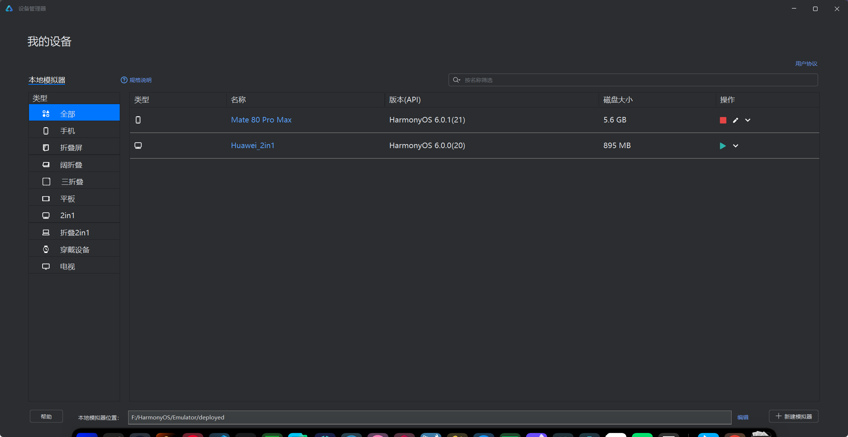Click the 2in1 type icon in Huawei_2in1 row
Screen dimensions: 848x437
click(x=138, y=146)
